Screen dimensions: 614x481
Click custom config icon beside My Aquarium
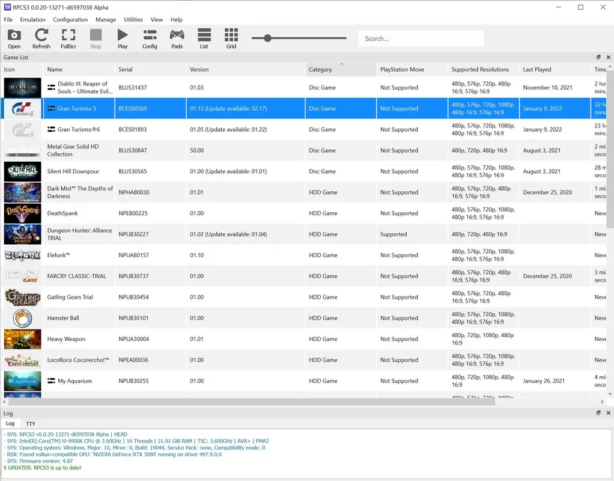click(x=51, y=381)
